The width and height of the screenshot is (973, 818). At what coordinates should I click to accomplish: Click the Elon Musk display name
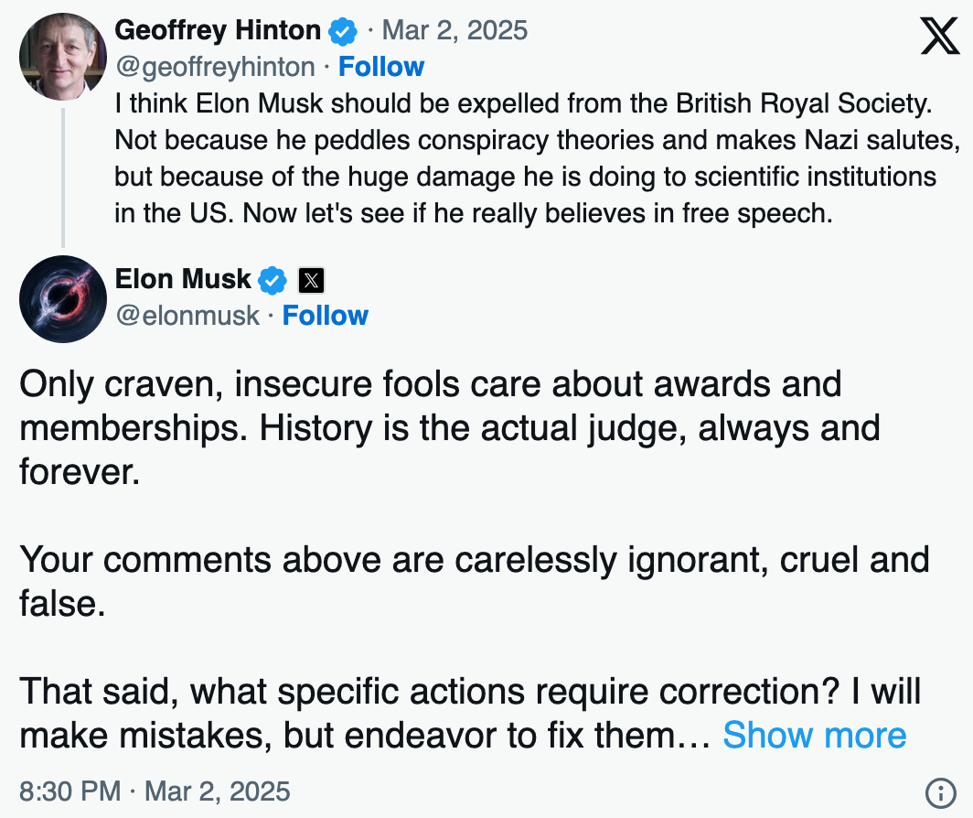183,279
